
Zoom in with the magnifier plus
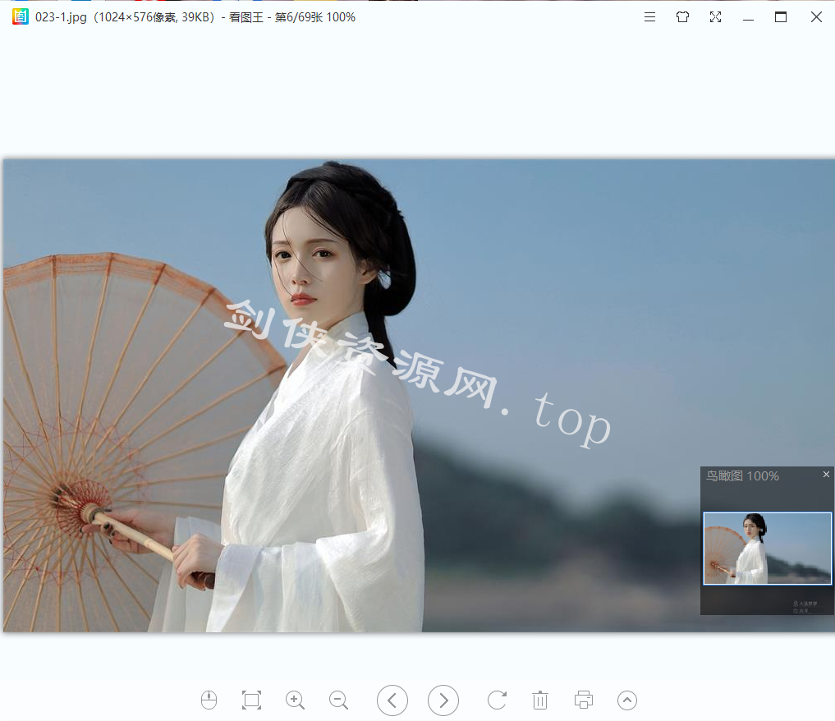(295, 700)
